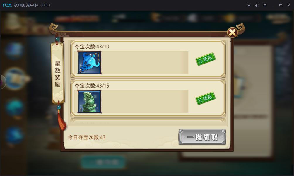294x176 pixels.
Task: Click the blue jade pendant reward icon
Action: 89,63
